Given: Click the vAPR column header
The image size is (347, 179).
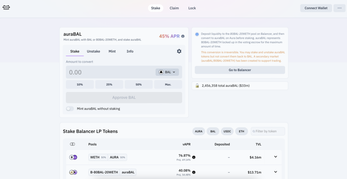Looking at the screenshot, I should click(x=187, y=144).
